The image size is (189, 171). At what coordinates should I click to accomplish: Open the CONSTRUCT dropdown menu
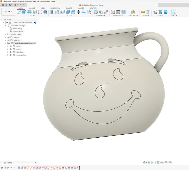[133, 16]
